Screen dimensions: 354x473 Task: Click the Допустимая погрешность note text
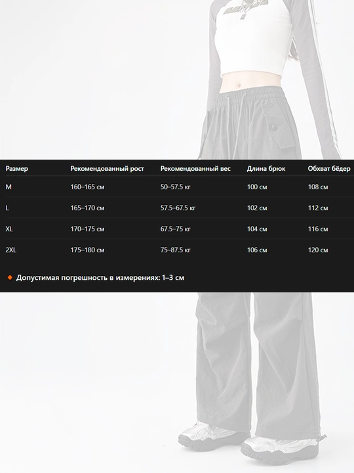100,277
